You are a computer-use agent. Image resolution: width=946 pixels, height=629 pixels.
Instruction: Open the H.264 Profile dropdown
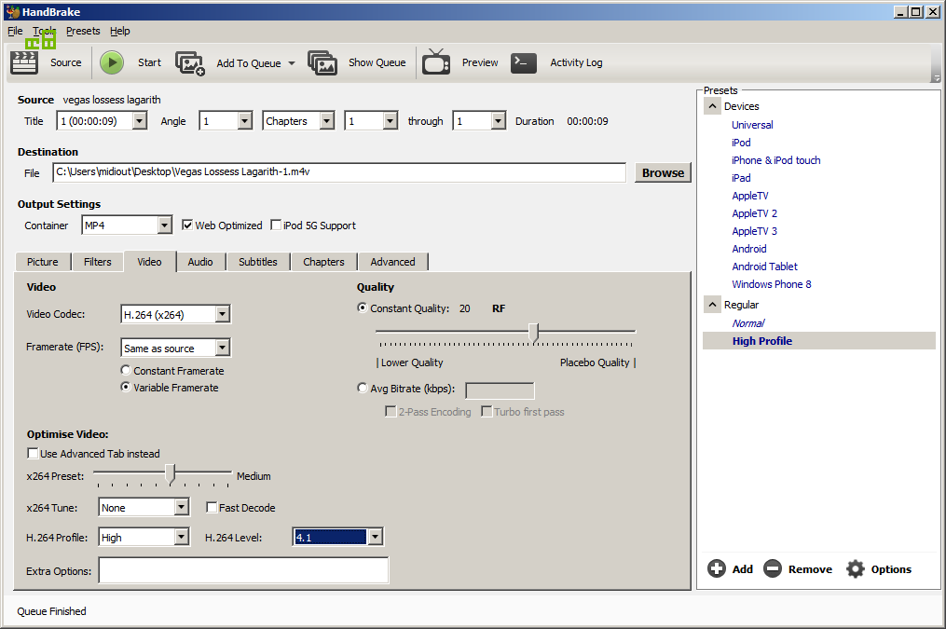coord(182,537)
